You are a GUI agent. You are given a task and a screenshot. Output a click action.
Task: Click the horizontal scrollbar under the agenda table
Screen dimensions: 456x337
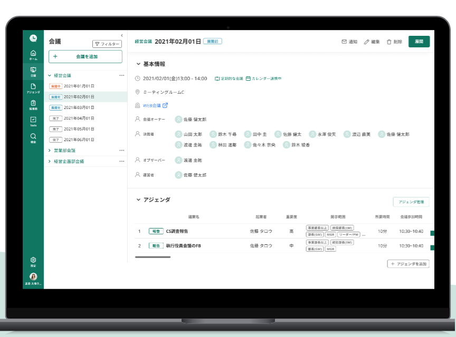(153, 257)
